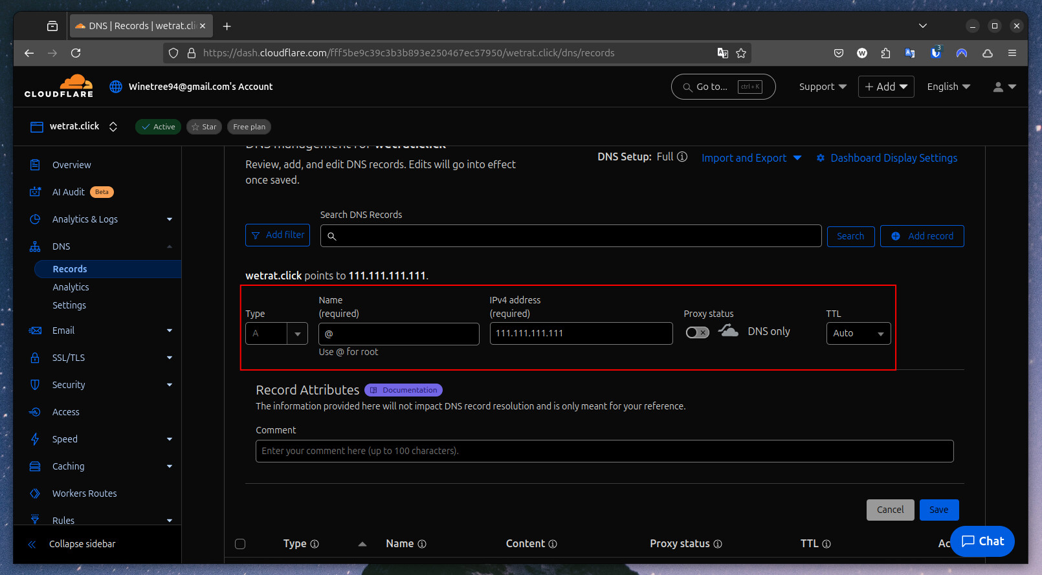Screen dimensions: 1042x575
Task: Open the Documentation link badge
Action: point(403,390)
